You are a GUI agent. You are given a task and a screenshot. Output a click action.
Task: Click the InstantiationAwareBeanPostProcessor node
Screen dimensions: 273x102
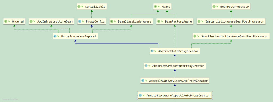point(231,22)
